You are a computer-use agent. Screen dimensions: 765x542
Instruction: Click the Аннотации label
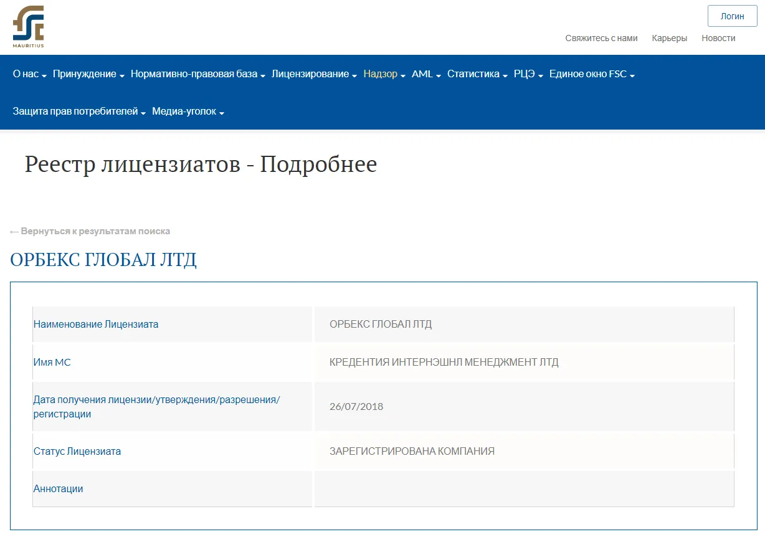pos(58,488)
